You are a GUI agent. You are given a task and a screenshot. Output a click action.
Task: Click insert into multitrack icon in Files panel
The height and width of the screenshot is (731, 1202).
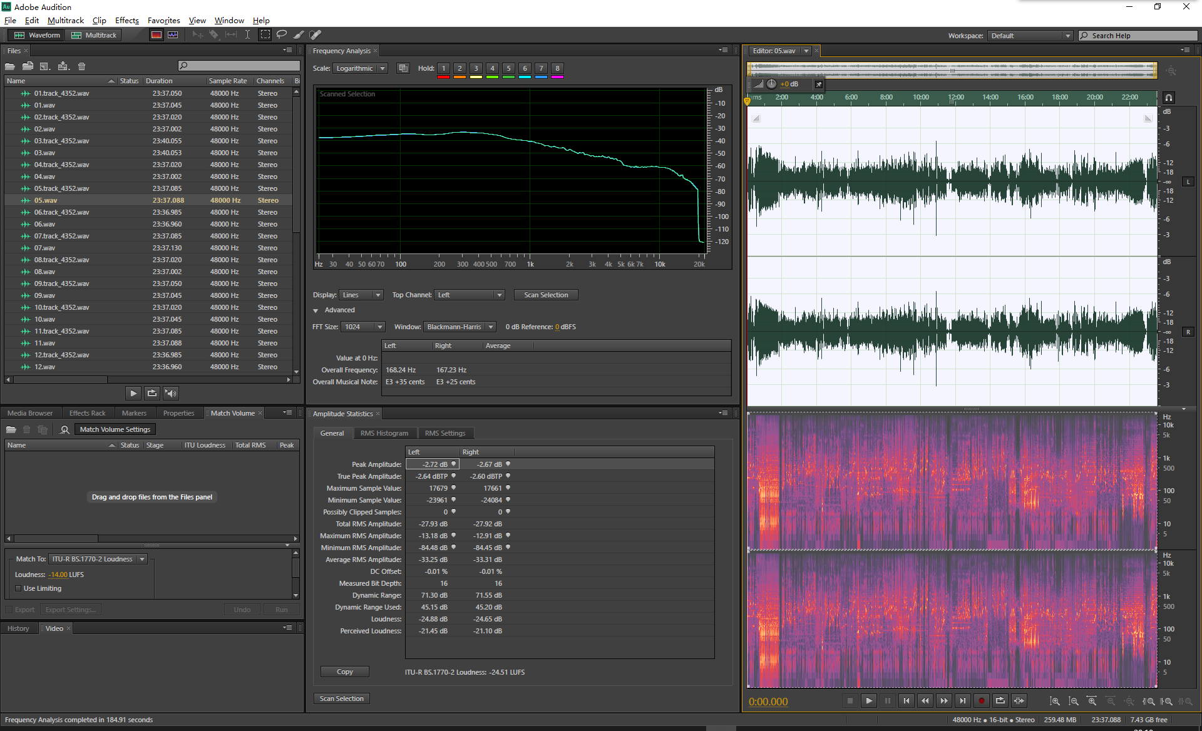pos(63,66)
